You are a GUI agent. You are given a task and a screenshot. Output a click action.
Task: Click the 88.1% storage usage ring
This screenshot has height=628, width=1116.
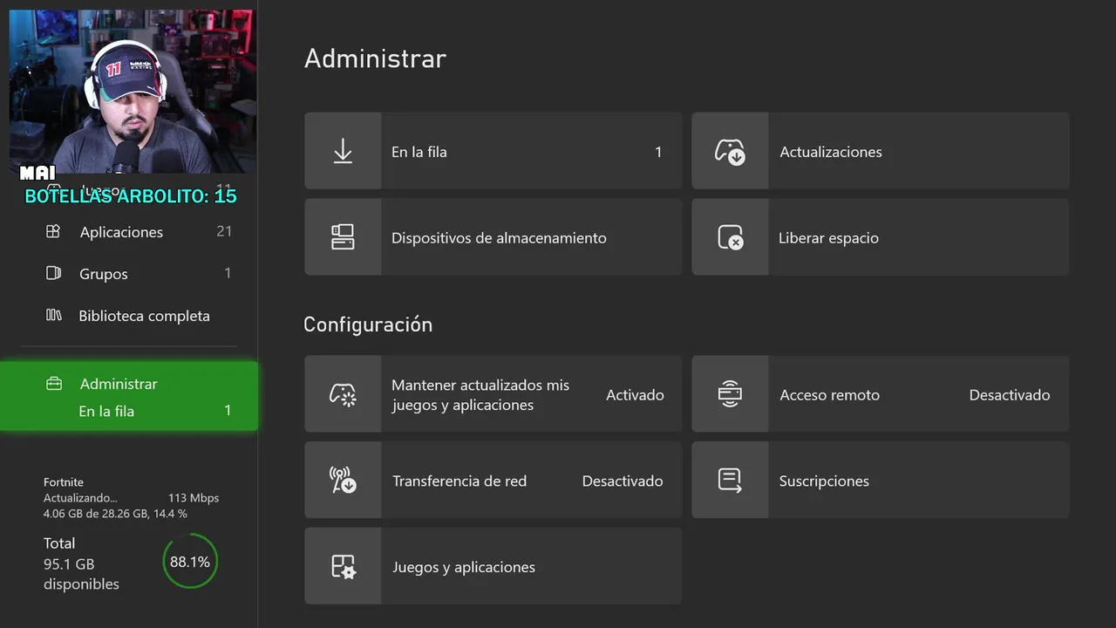click(190, 562)
